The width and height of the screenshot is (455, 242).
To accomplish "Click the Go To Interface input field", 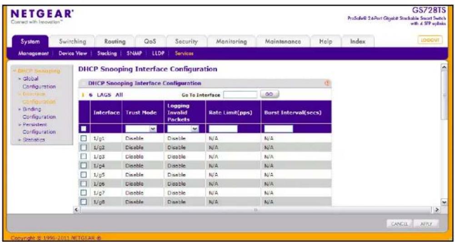I will tap(240, 95).
